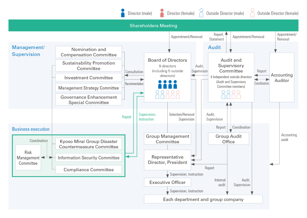Select the Nomination and Compensation Committee box
This screenshot has width=307, height=218.
[89, 52]
